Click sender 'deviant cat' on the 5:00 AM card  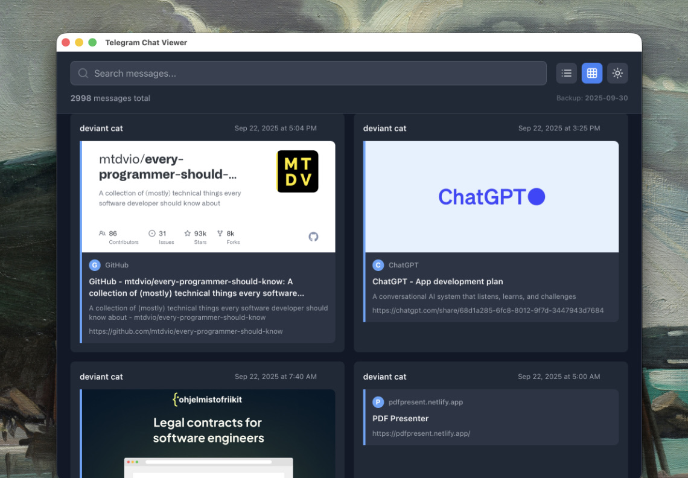385,377
